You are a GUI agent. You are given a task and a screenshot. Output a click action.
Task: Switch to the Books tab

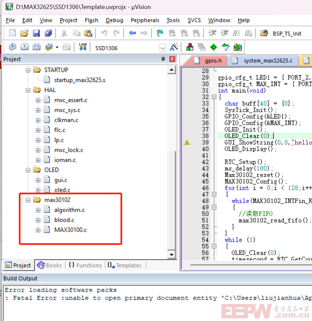49,265
